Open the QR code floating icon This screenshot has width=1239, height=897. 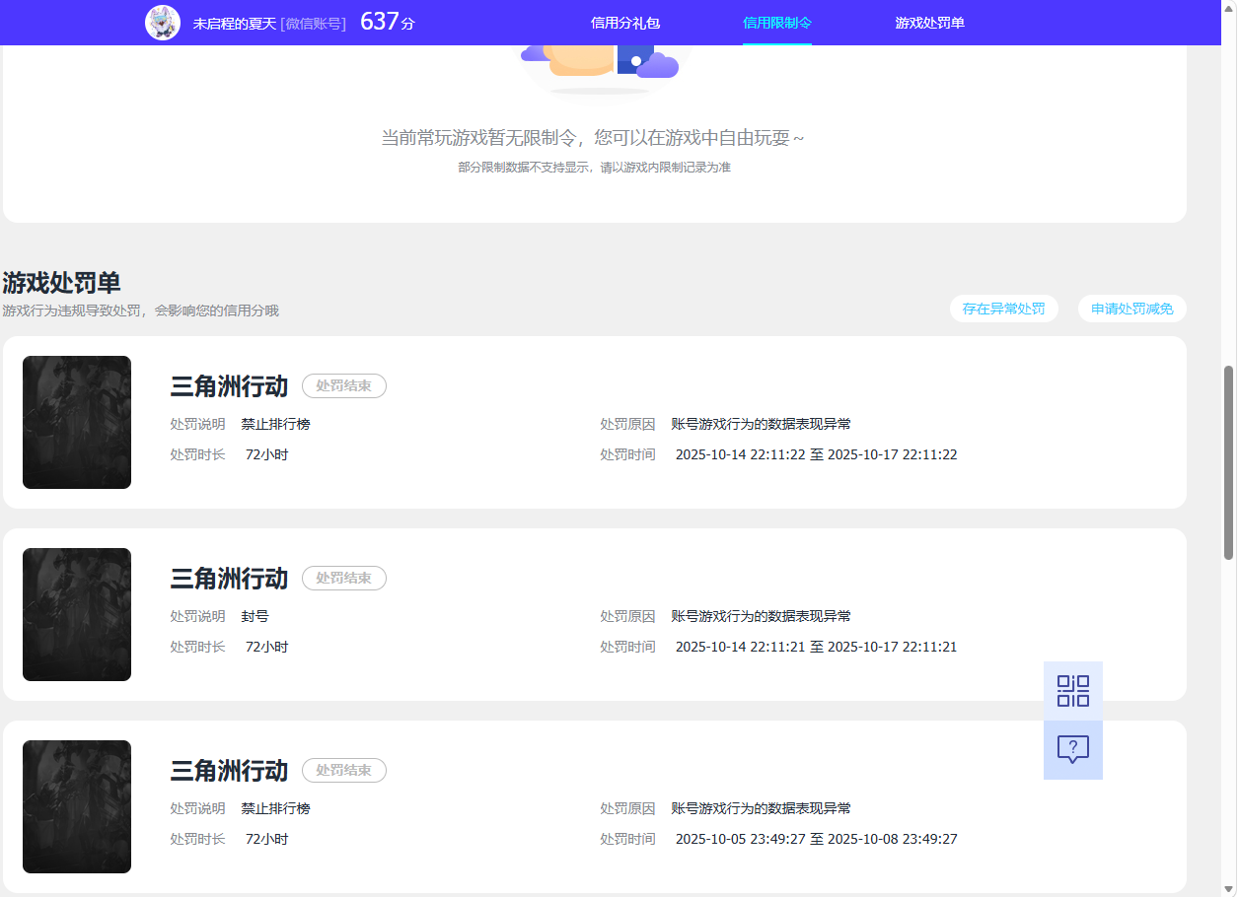click(1073, 691)
